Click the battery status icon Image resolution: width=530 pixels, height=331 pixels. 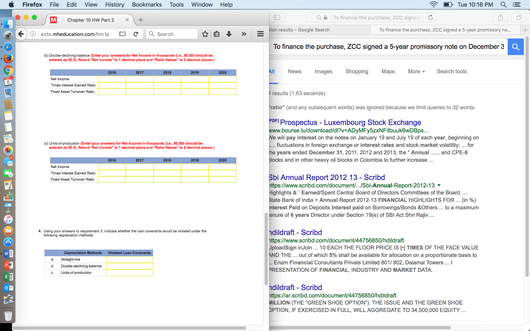pyautogui.click(x=448, y=4)
